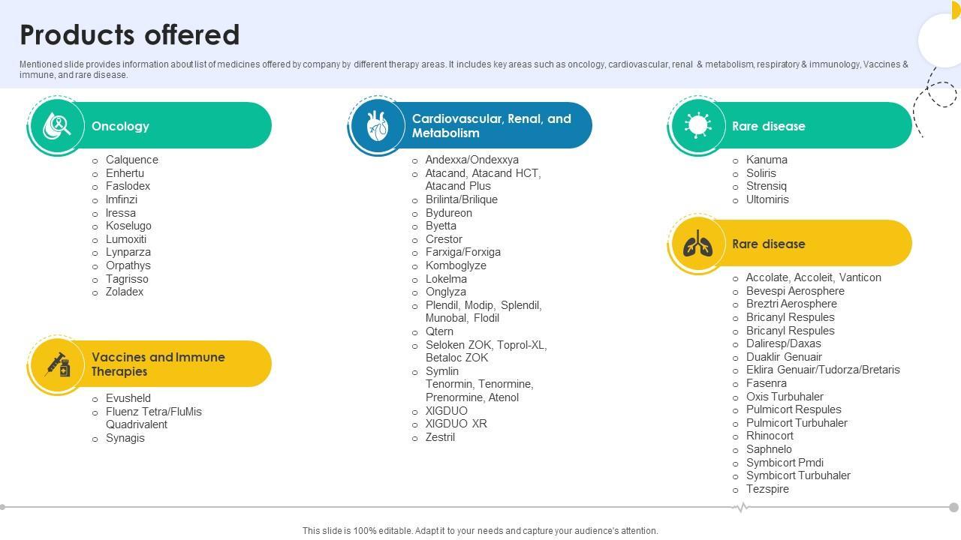This screenshot has height=540, width=961.
Task: Click the heartbeat pulse icon on bottom line
Action: coord(741,508)
